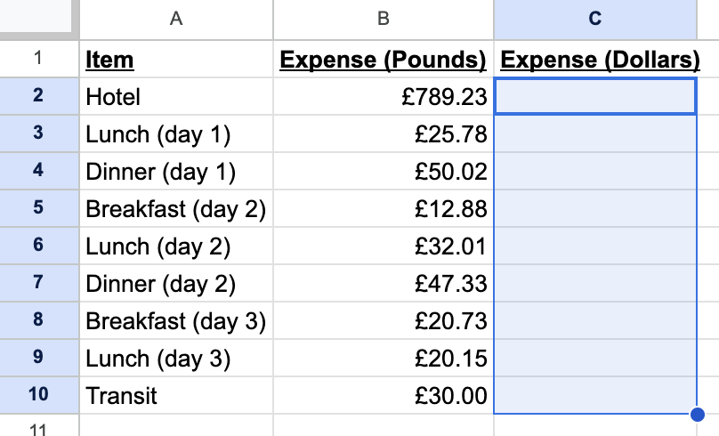Select column A header
The height and width of the screenshot is (436, 719).
coord(176,18)
